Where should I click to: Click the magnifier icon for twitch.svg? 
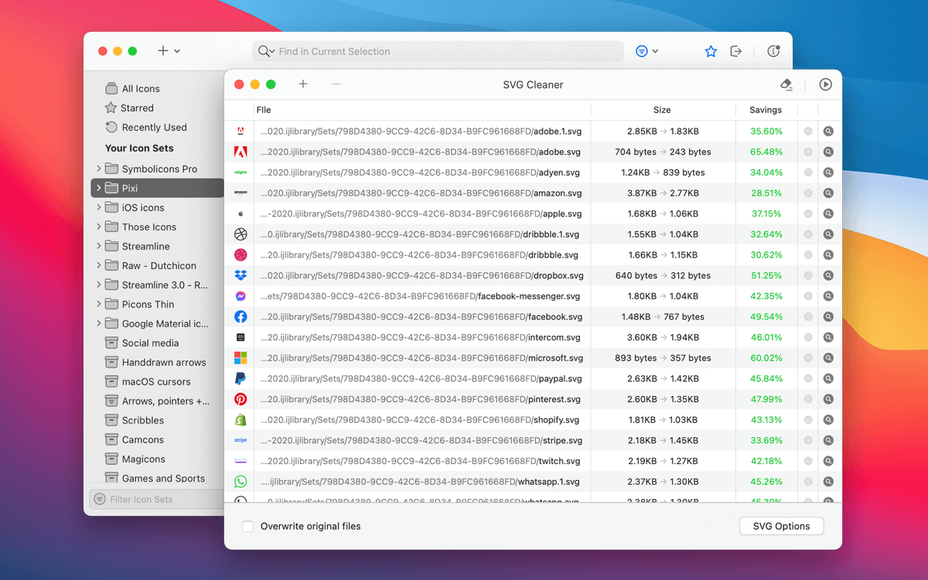click(x=828, y=461)
